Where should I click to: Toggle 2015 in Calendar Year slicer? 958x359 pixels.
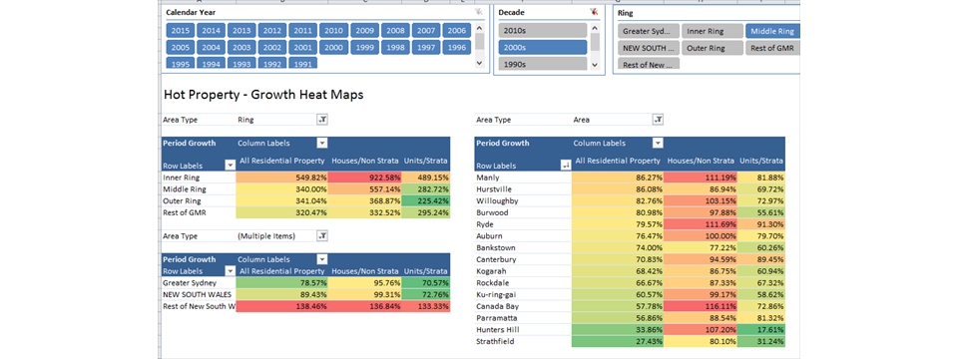[181, 31]
